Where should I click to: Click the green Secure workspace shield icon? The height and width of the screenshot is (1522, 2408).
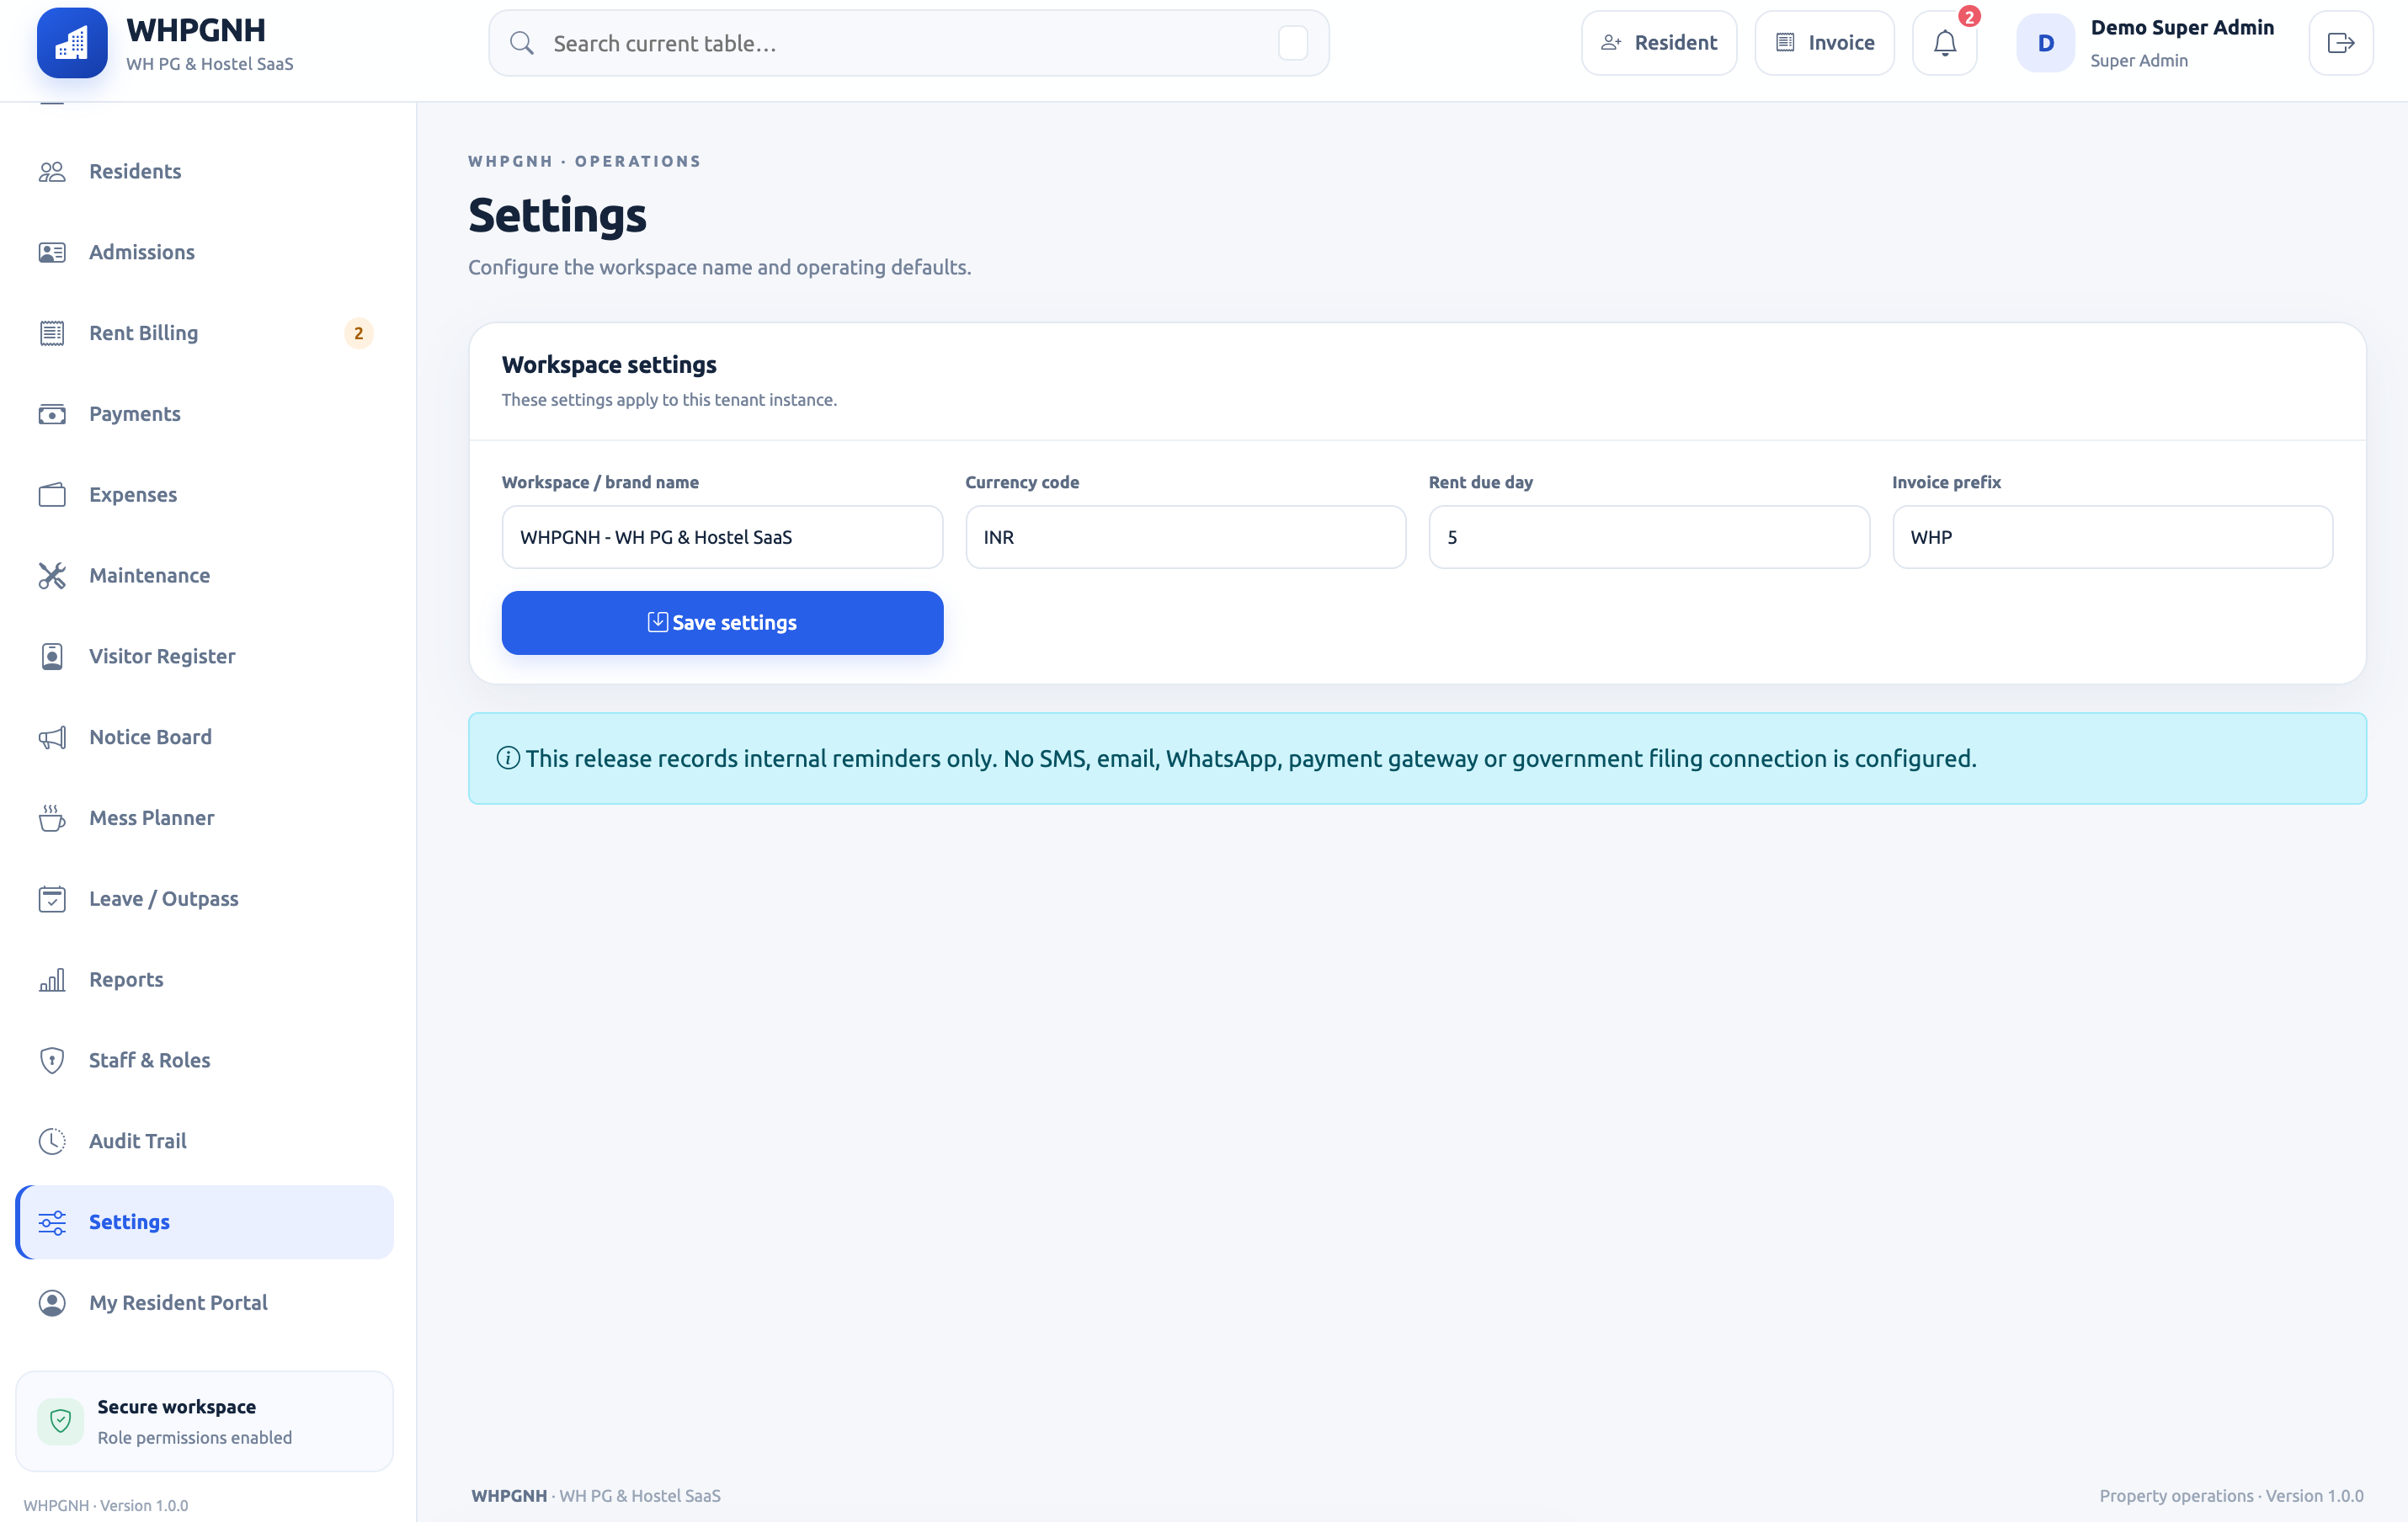(60, 1421)
